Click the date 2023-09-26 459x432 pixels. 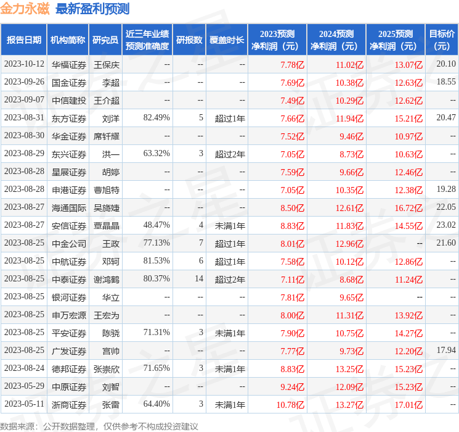(24, 82)
